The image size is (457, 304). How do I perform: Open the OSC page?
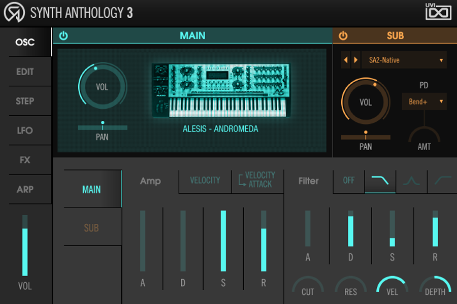(x=25, y=42)
